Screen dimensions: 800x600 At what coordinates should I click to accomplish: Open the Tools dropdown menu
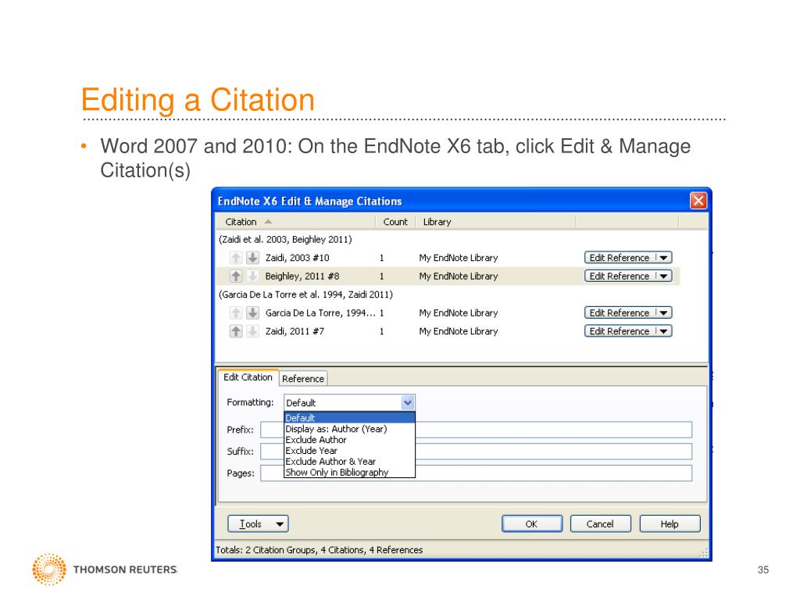pos(258,524)
